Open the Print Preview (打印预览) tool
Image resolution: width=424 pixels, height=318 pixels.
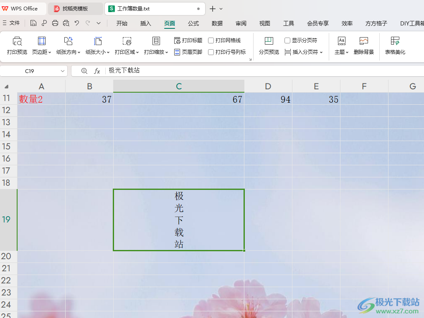click(x=17, y=46)
